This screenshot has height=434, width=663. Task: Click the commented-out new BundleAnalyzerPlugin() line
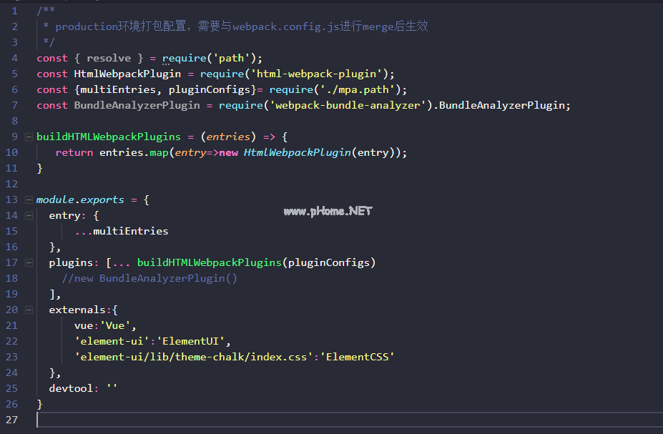click(149, 278)
